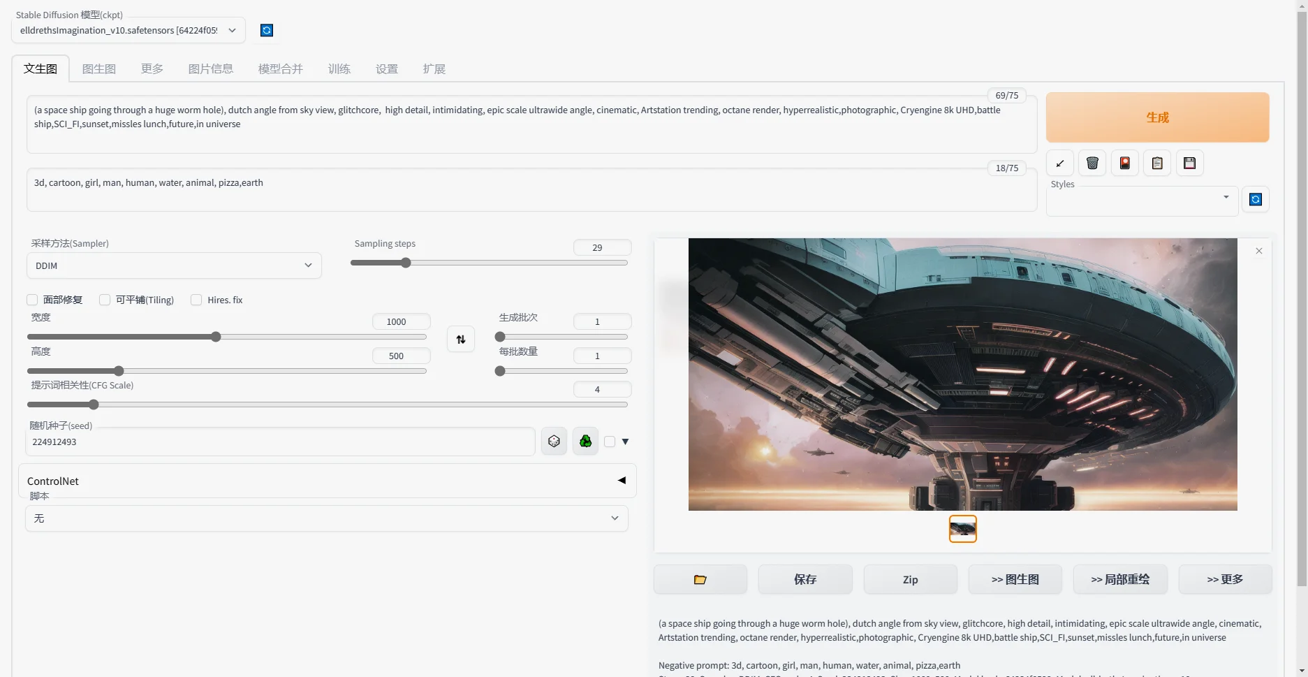1308x677 pixels.
Task: Send the image to >> 图生图
Action: [1015, 579]
